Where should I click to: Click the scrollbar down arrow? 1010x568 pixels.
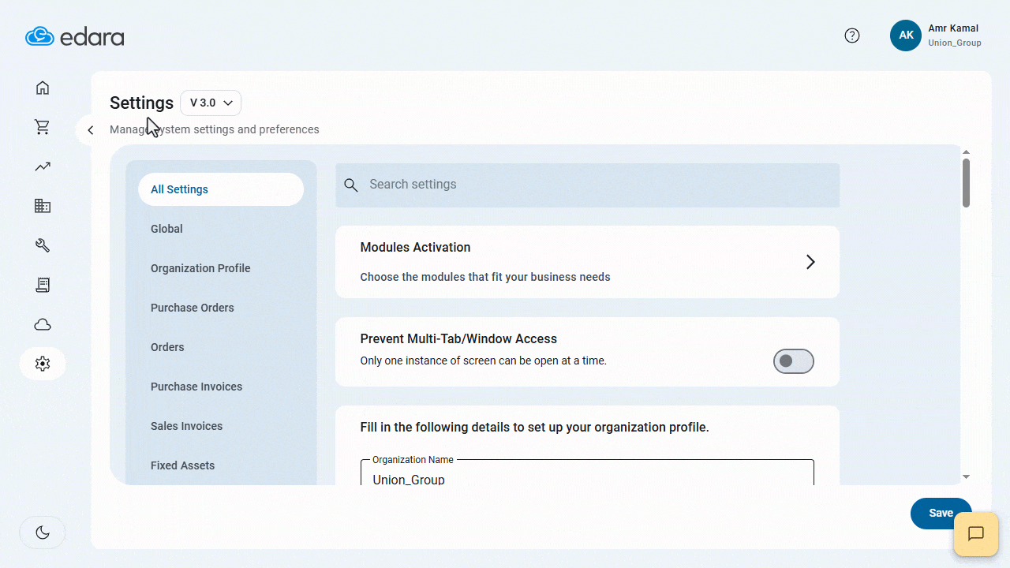(966, 477)
